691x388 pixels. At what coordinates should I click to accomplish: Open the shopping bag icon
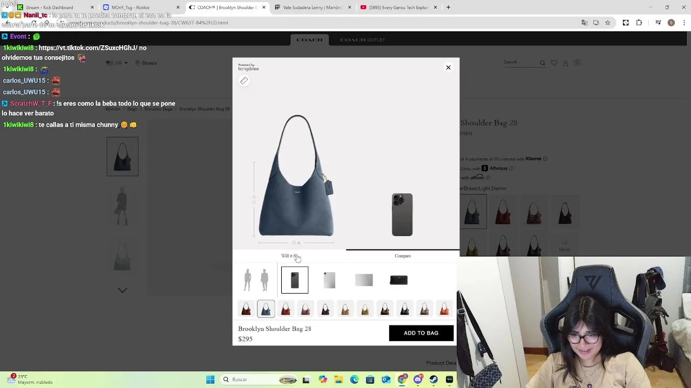[577, 63]
